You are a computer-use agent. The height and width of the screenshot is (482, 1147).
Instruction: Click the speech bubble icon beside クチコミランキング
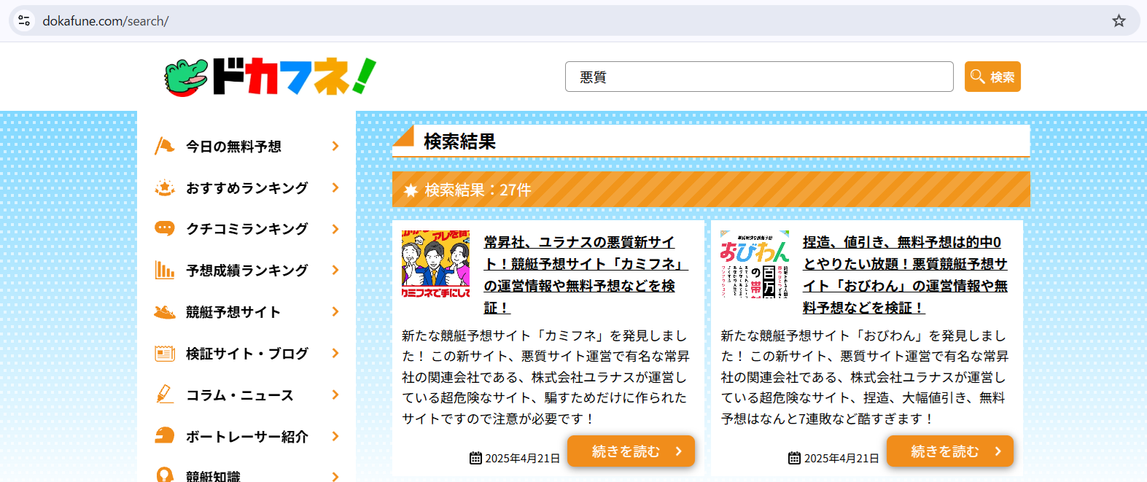pos(165,229)
